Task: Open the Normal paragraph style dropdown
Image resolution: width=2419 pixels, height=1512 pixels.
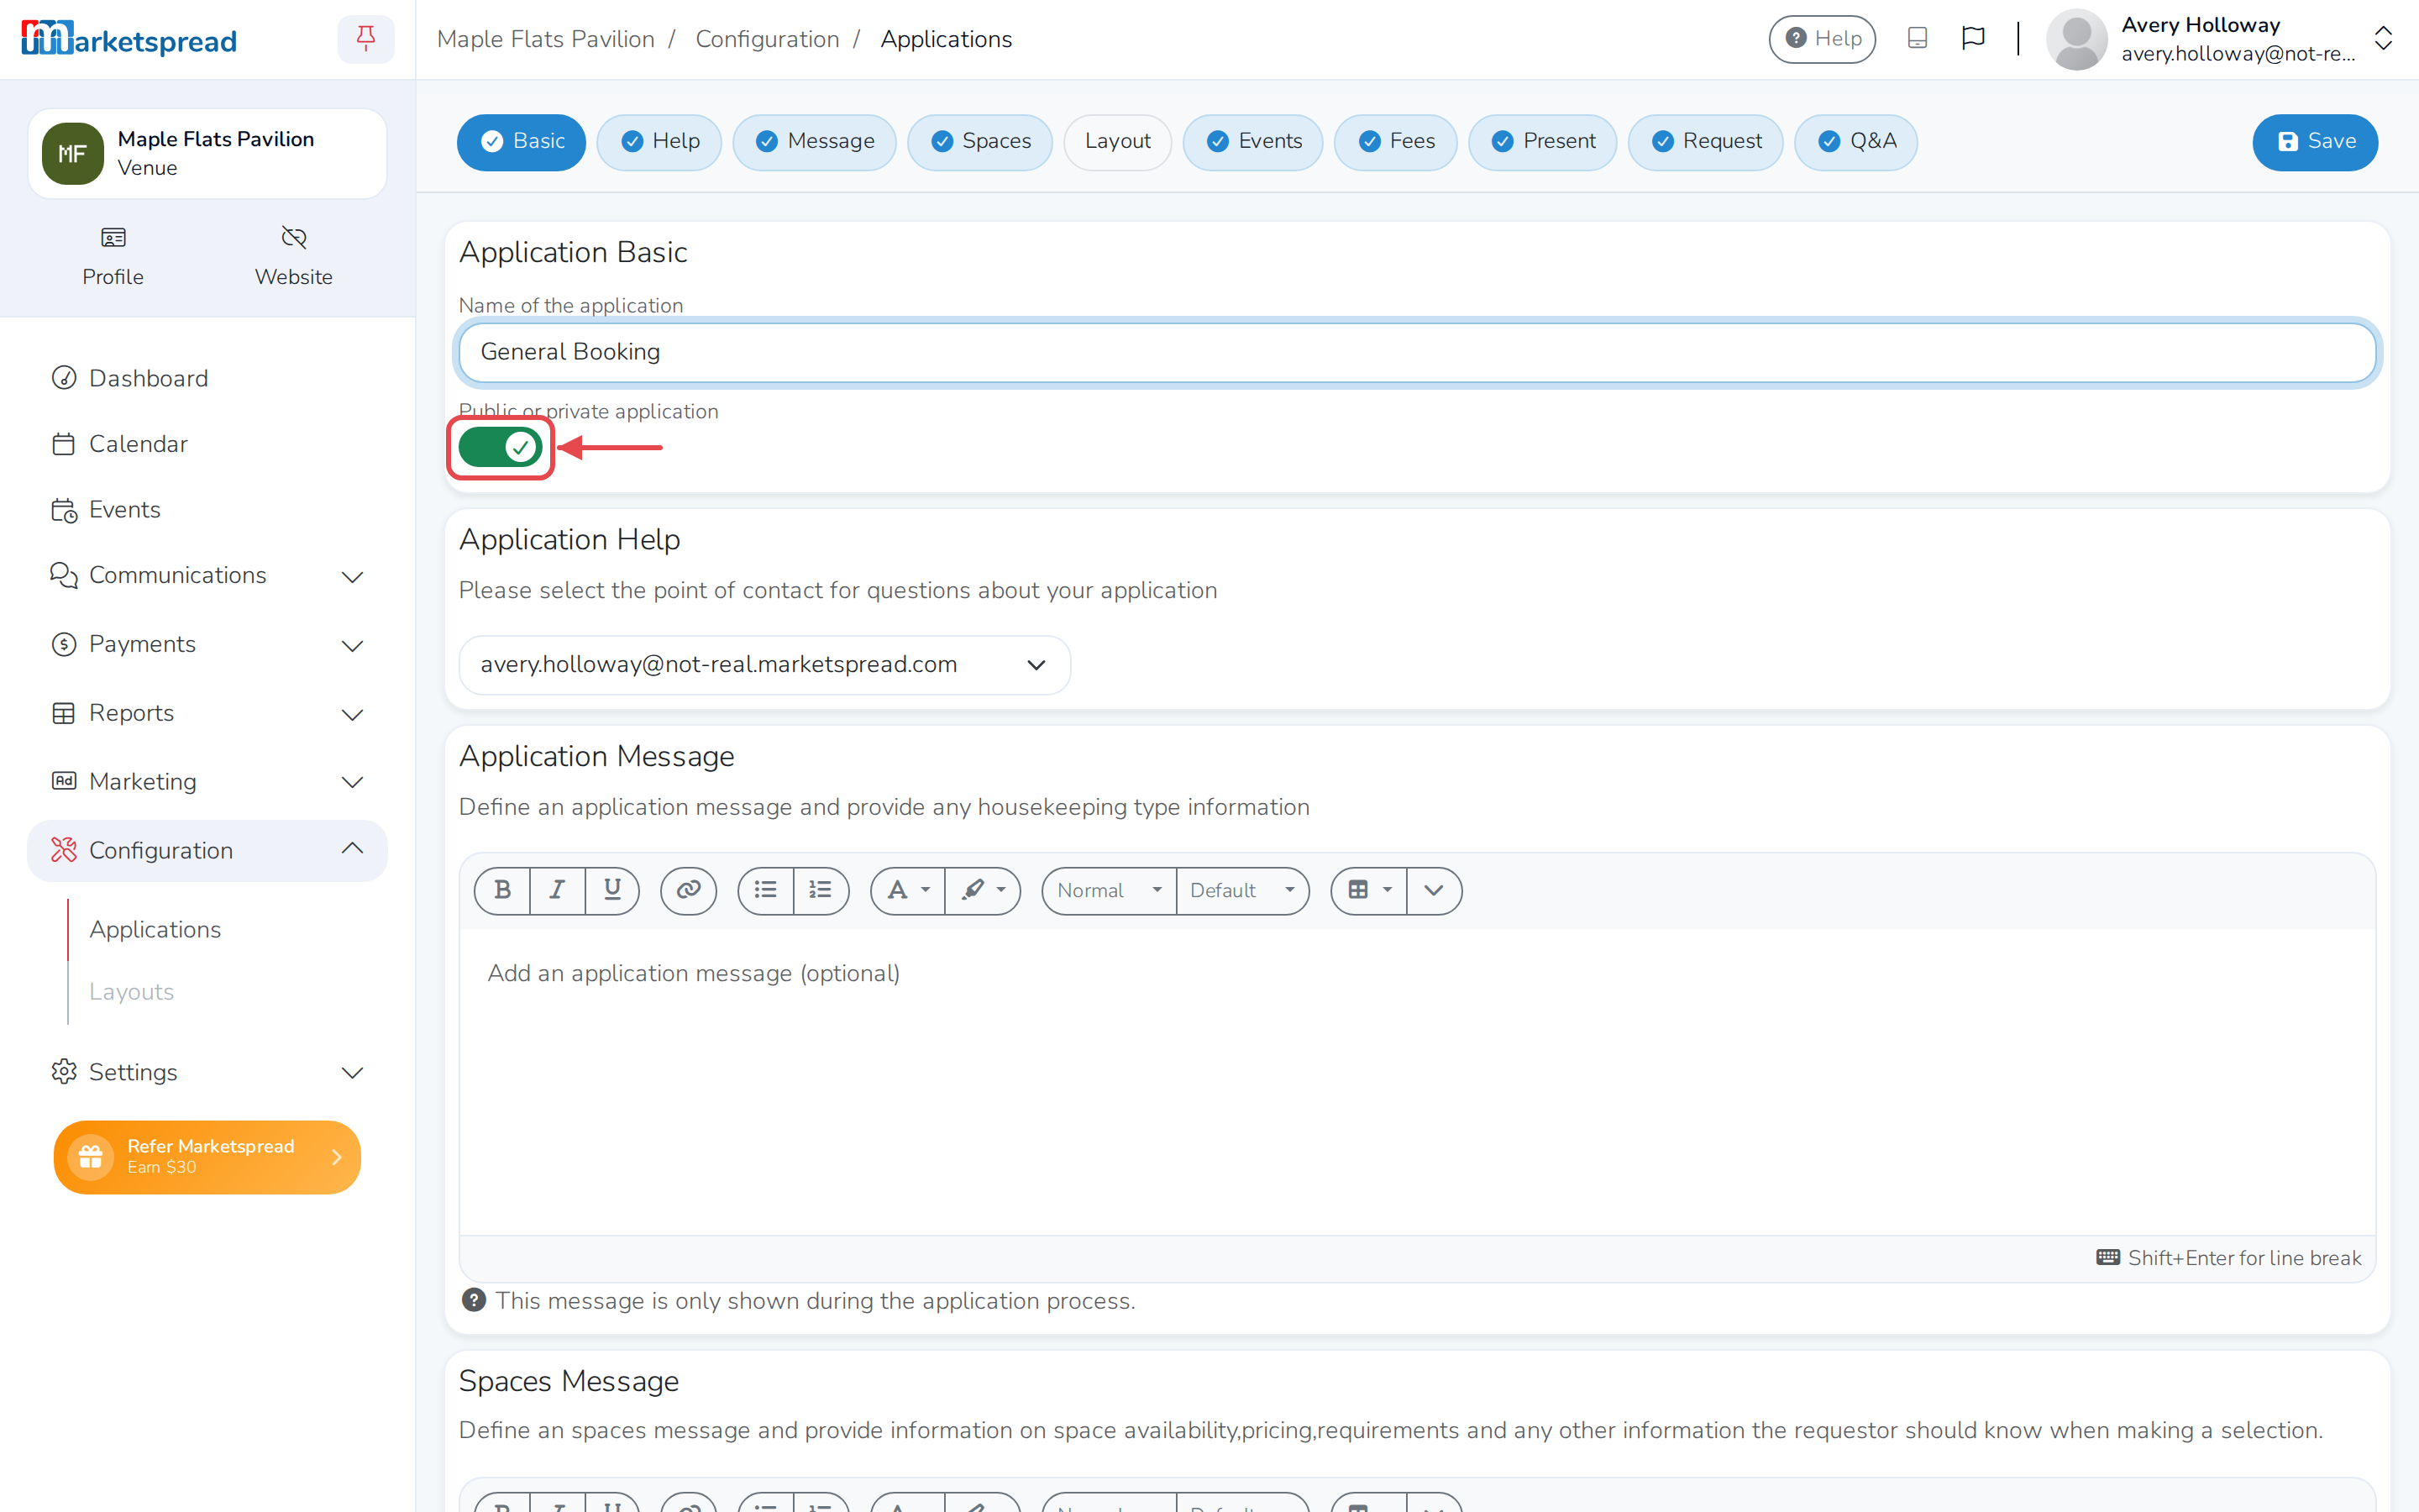Action: (1109, 890)
